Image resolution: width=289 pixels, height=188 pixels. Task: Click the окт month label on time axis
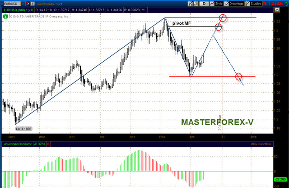(132, 137)
